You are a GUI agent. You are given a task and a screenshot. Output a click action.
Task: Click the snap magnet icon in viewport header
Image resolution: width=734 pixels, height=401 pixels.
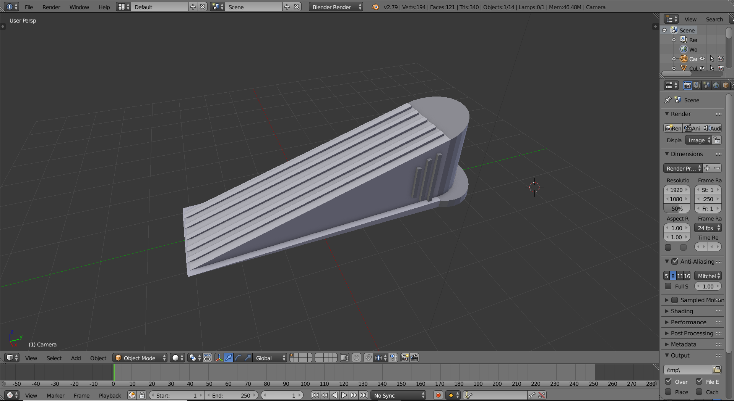[x=368, y=358]
